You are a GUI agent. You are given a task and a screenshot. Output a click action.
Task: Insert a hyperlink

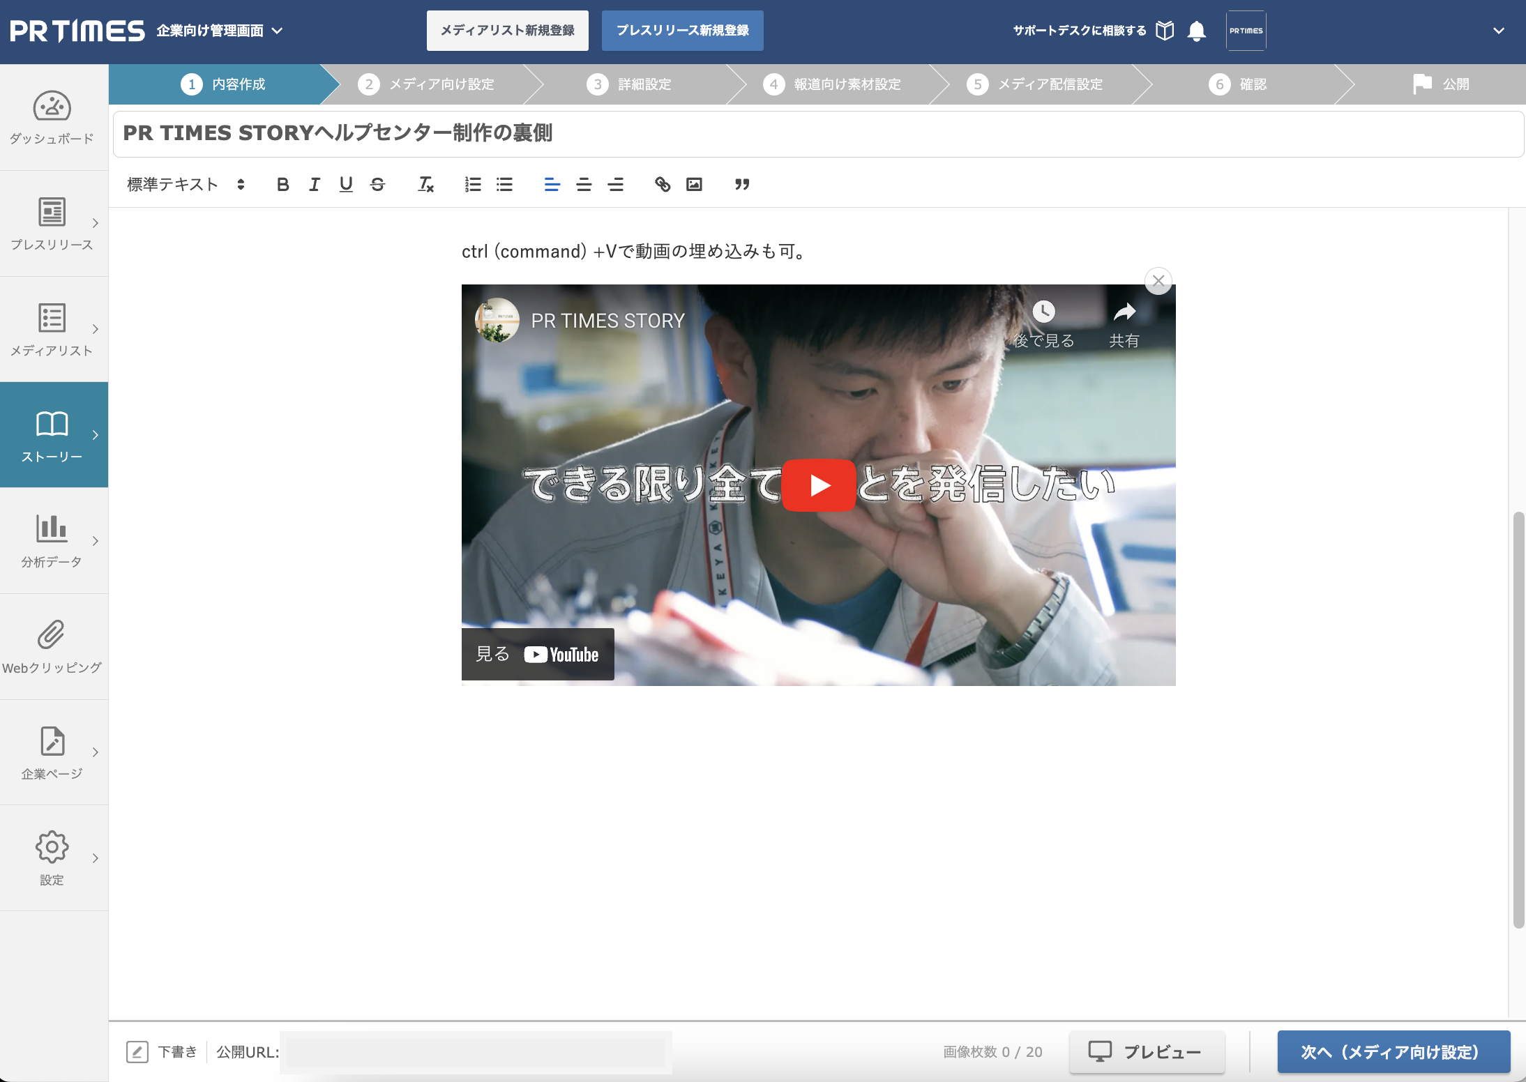(x=663, y=185)
